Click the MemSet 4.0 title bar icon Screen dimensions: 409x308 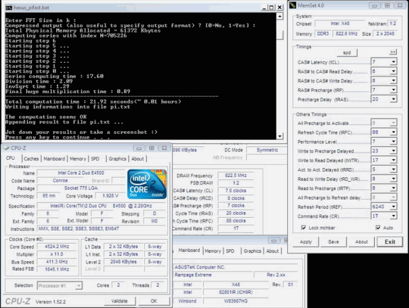293,5
